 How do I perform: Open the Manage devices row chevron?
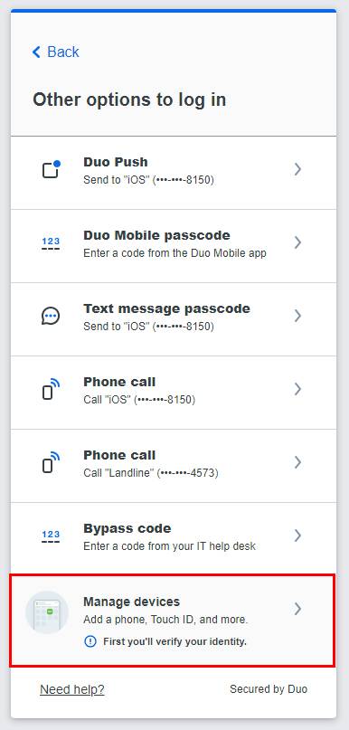tap(297, 609)
